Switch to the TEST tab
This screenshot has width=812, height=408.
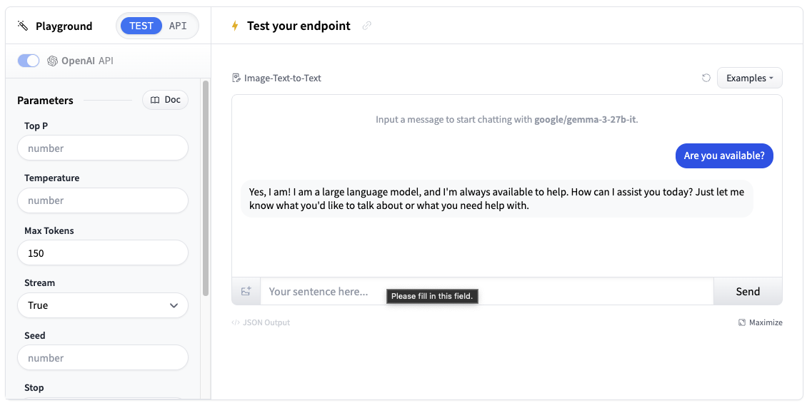point(141,26)
